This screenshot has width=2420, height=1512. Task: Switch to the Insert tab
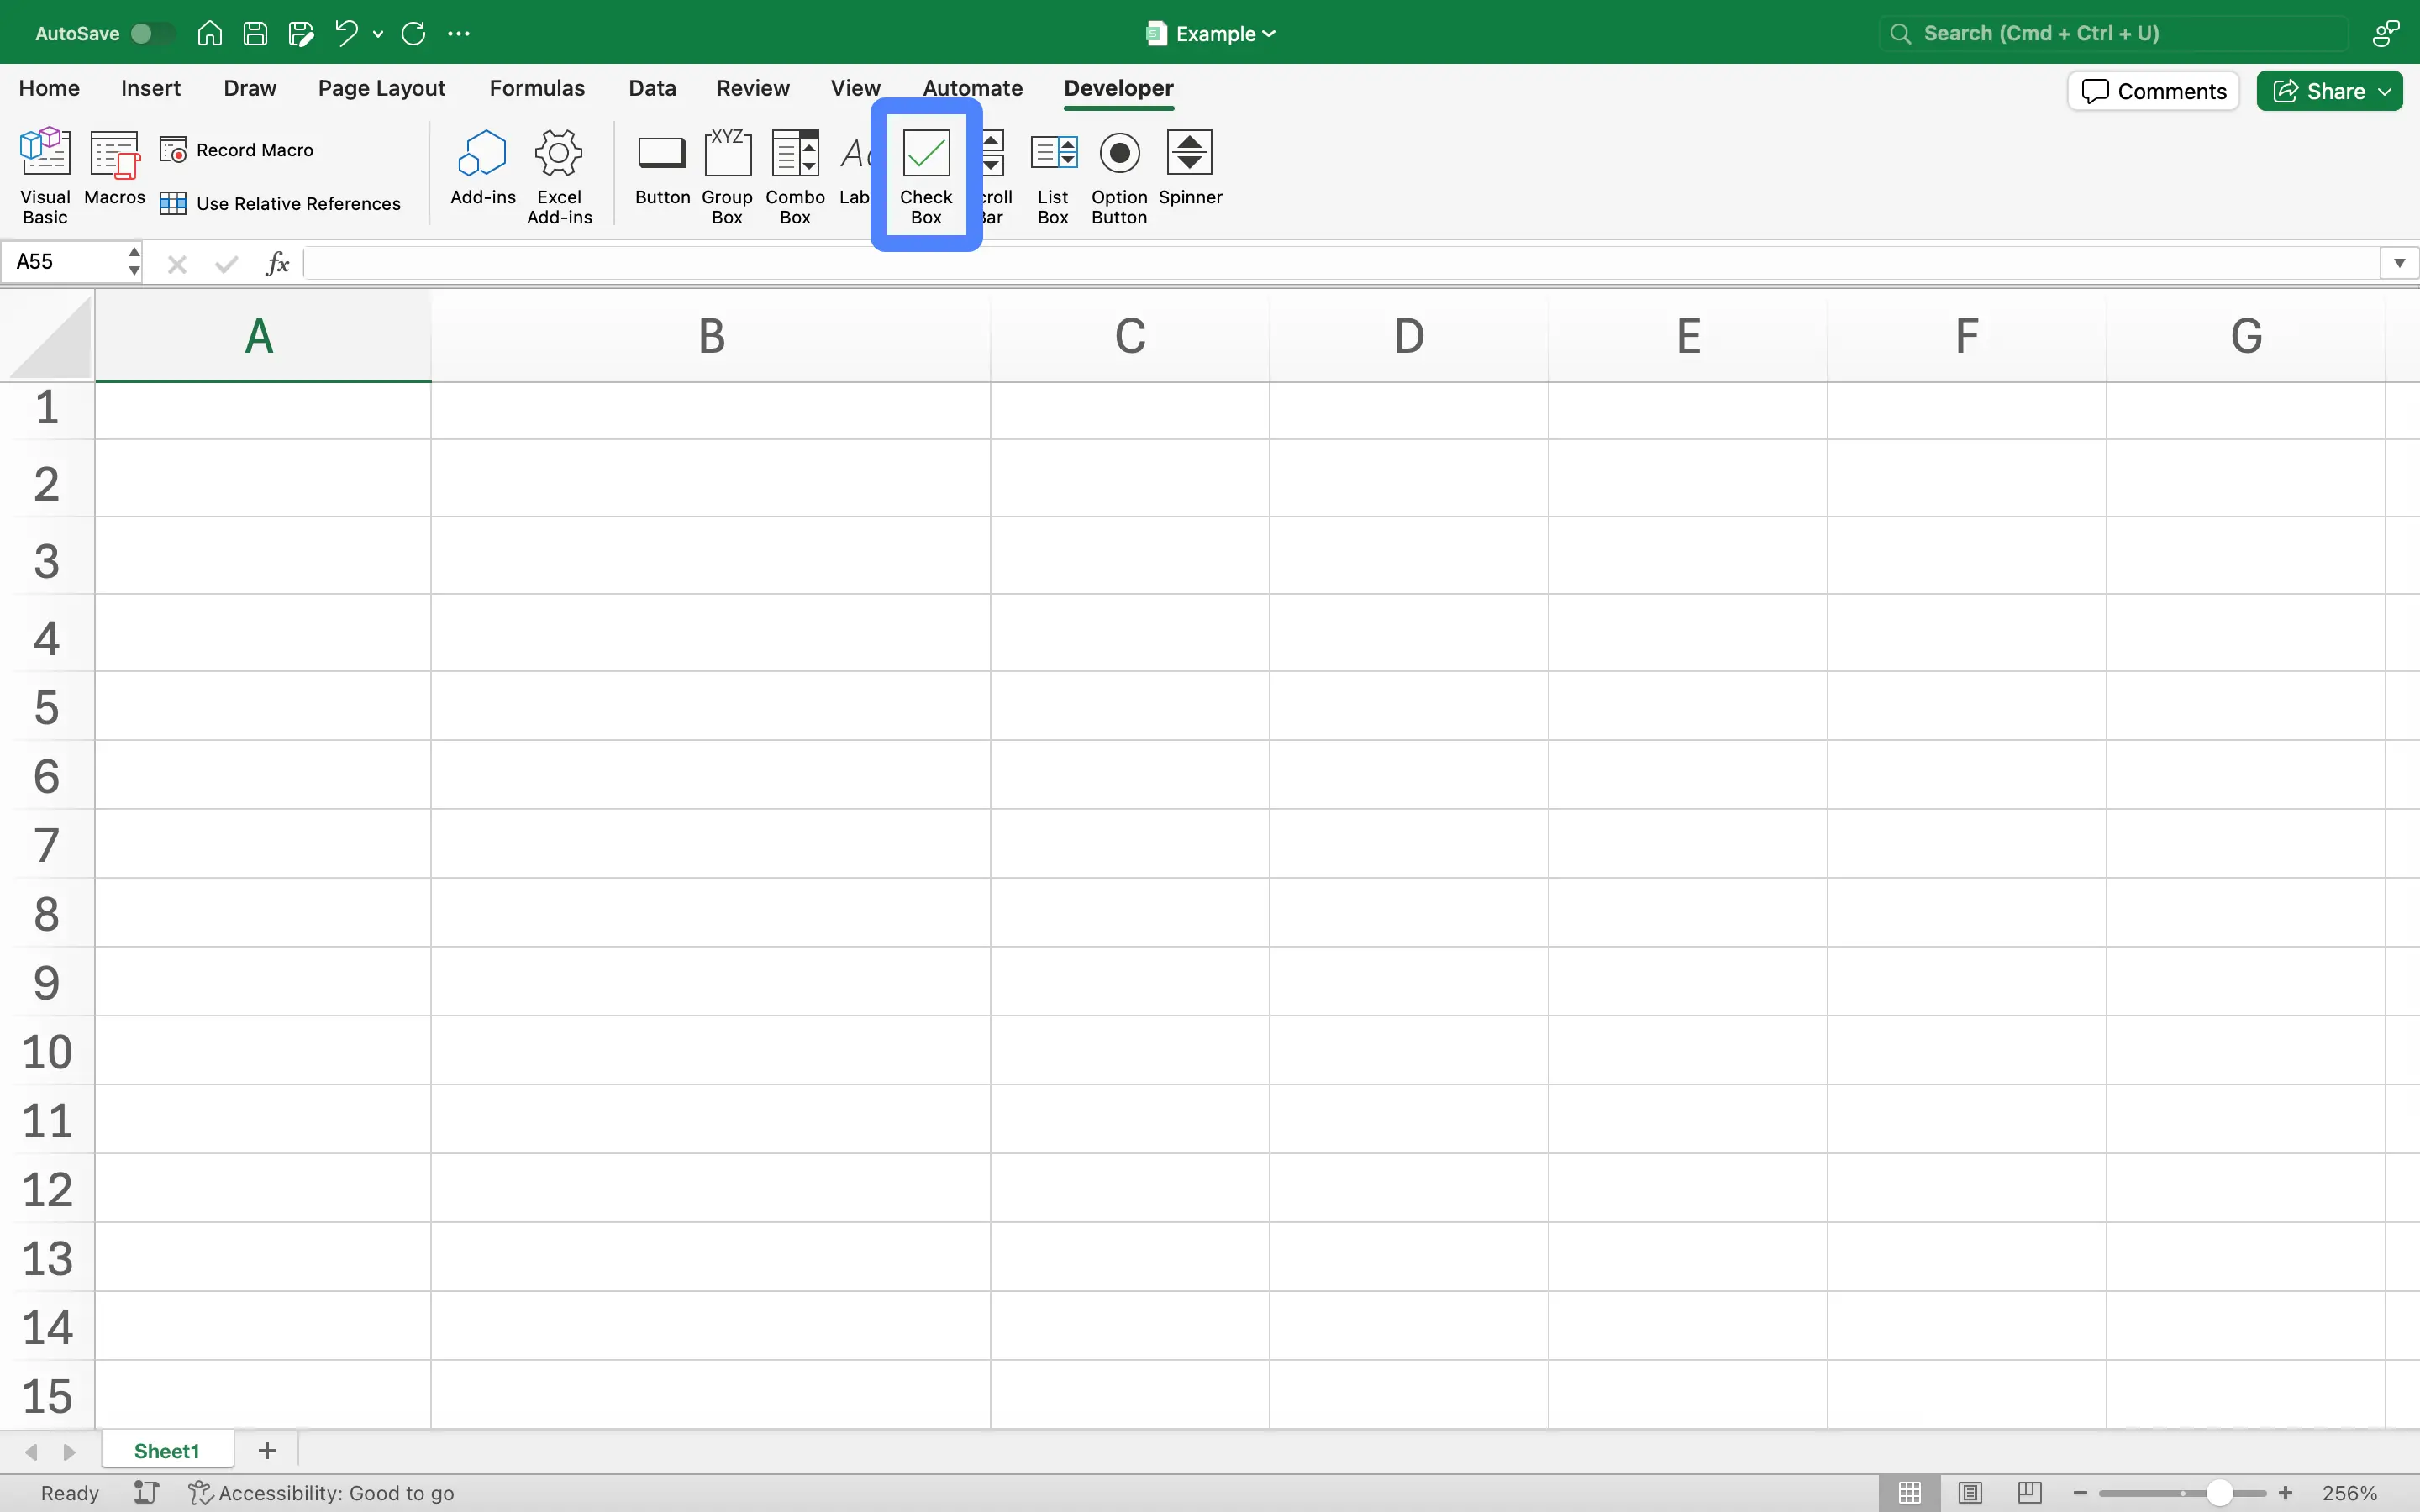(150, 88)
